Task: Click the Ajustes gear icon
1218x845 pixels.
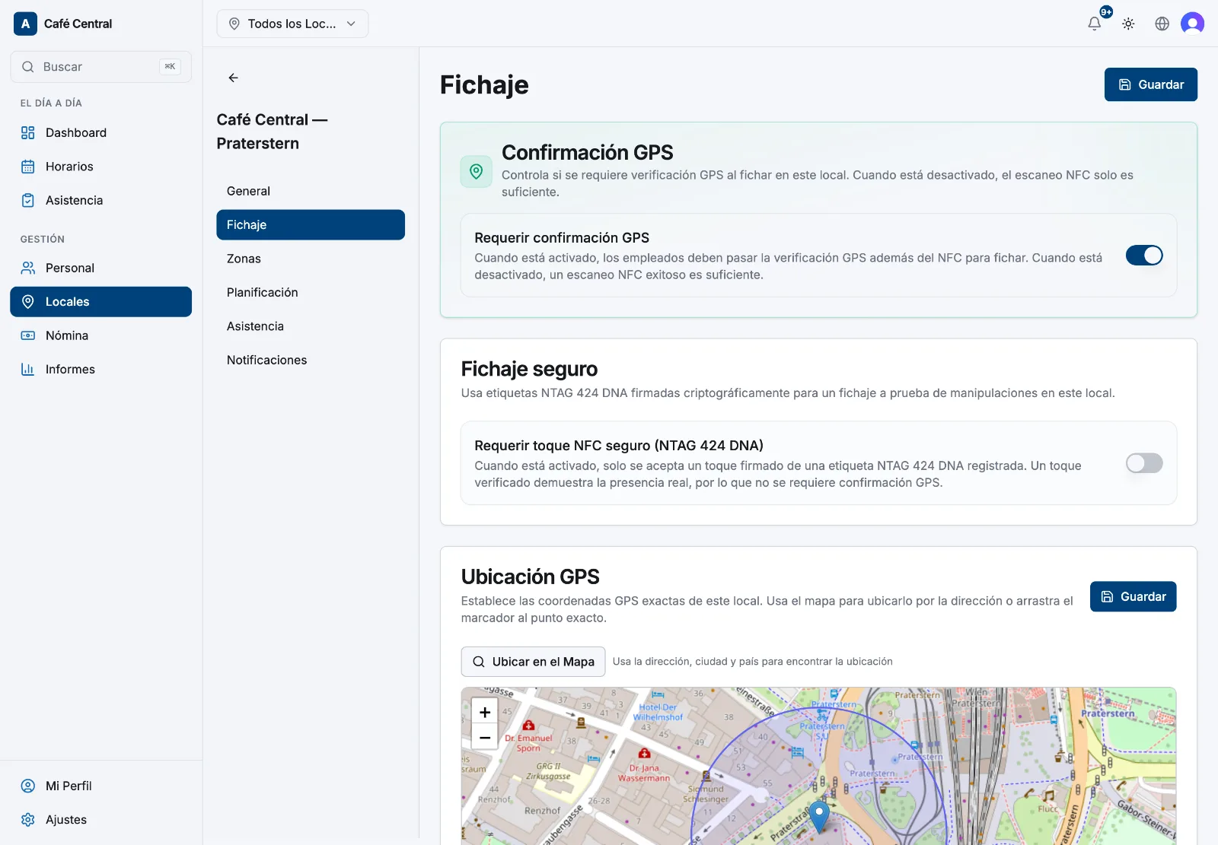Action: point(28,819)
